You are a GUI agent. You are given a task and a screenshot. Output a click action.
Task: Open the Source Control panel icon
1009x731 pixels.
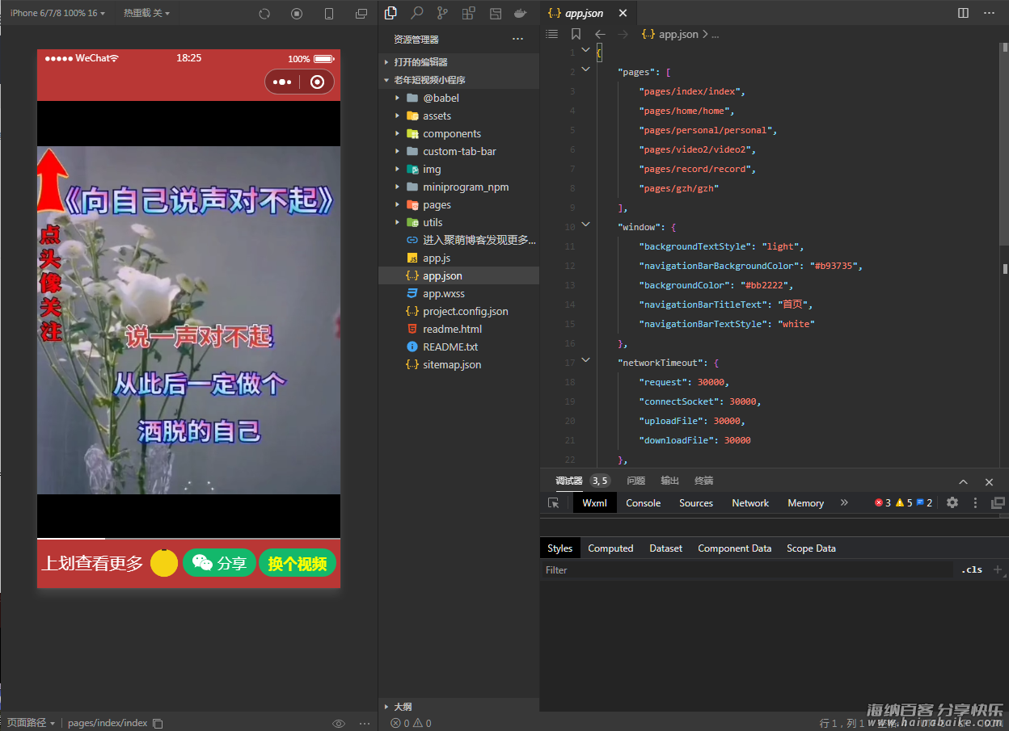[x=442, y=13]
